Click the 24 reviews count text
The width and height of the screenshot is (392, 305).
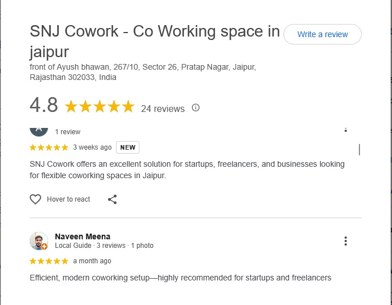pyautogui.click(x=163, y=109)
